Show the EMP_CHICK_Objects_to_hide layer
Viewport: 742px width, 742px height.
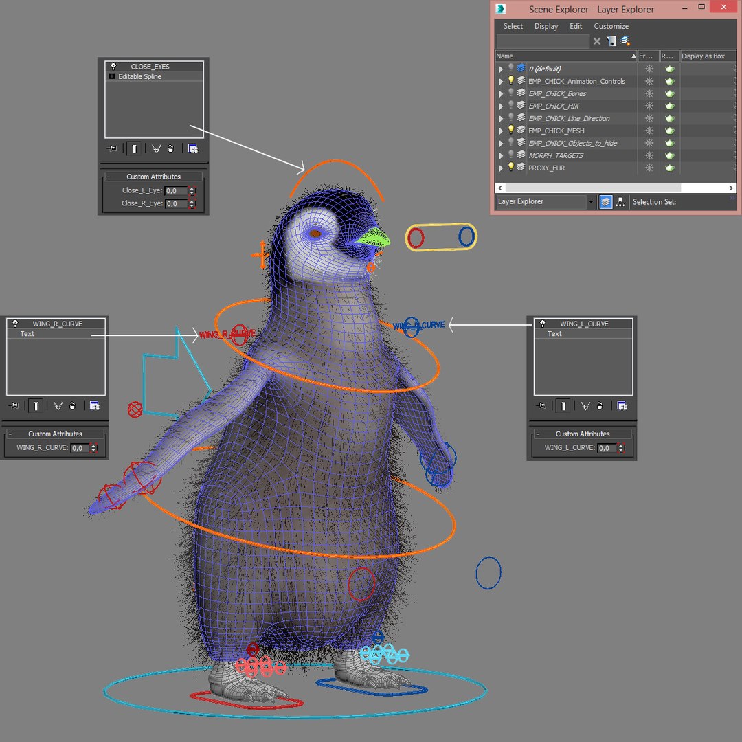[511, 142]
